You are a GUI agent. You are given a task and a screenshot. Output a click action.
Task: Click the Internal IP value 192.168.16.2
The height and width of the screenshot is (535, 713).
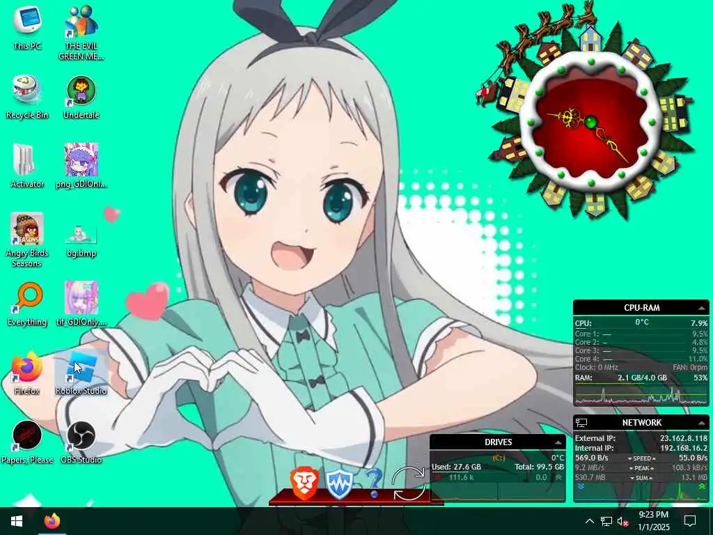point(684,448)
